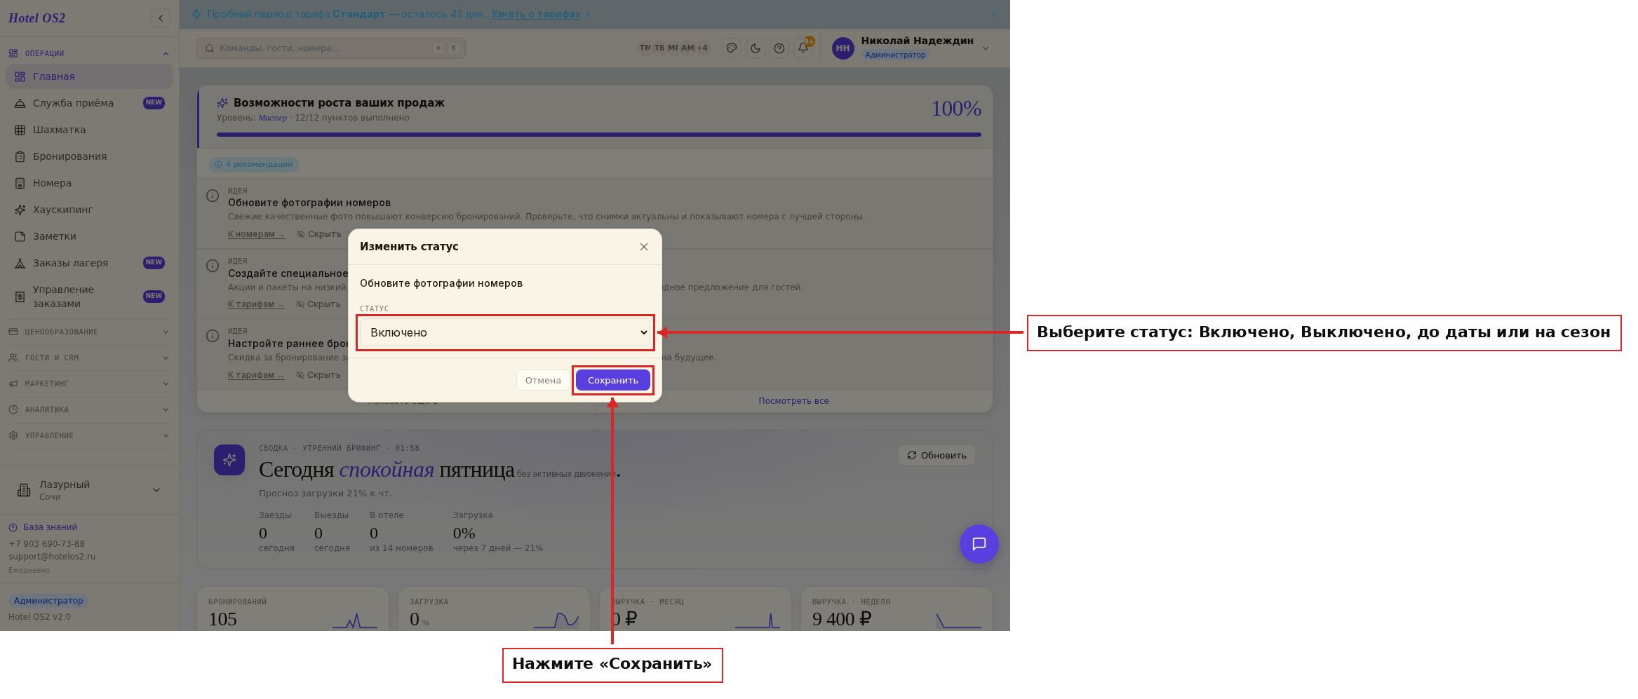Expand Аналитика sidebar group

pyautogui.click(x=89, y=409)
